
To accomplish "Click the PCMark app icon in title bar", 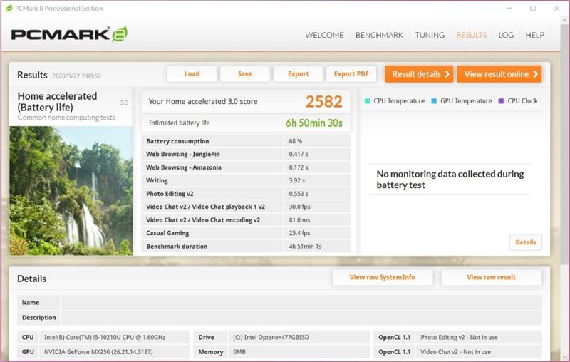I will [9, 8].
